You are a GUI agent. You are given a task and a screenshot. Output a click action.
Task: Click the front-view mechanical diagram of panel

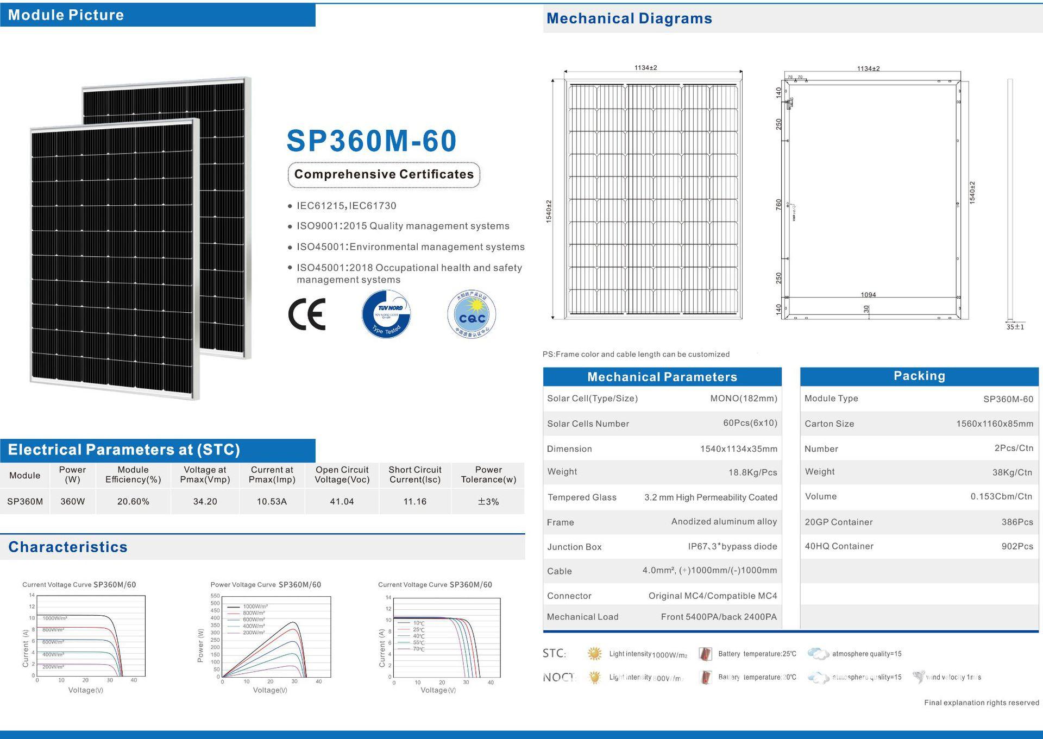(x=653, y=198)
